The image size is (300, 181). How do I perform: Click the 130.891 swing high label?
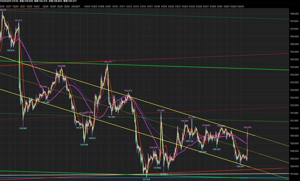point(185,121)
